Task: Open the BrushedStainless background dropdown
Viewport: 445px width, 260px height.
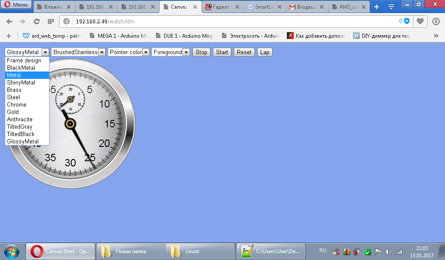Action: [101, 52]
